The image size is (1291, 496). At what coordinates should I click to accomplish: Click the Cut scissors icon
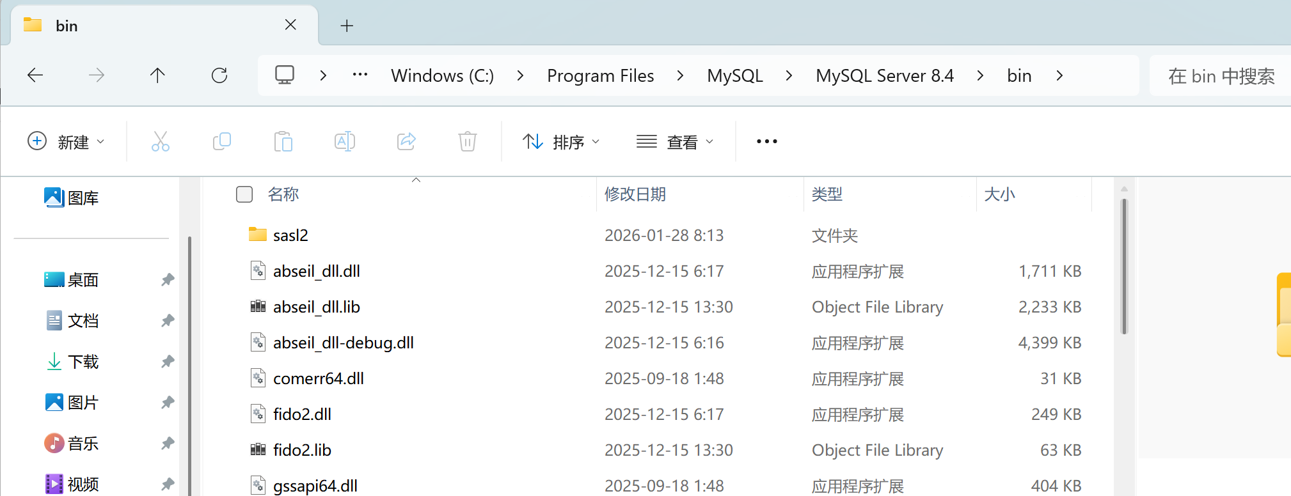pyautogui.click(x=160, y=141)
